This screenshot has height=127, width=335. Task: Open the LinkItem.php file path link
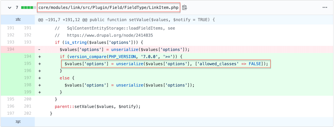click(108, 8)
